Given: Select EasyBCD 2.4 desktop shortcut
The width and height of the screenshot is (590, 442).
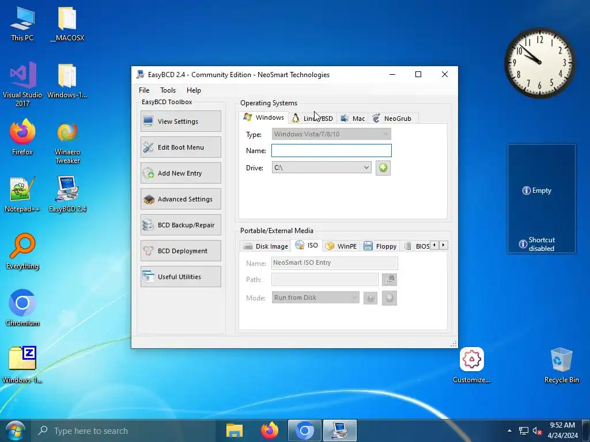Looking at the screenshot, I should coord(67,195).
